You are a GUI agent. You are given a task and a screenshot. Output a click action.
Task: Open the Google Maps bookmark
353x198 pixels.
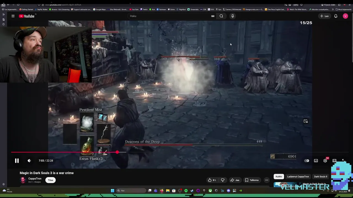tap(99, 9)
